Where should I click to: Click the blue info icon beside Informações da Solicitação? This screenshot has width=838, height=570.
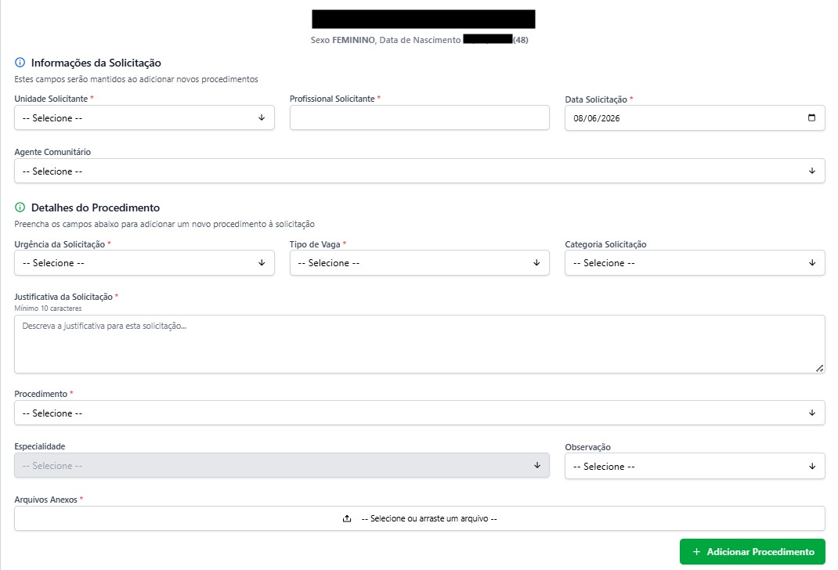pyautogui.click(x=20, y=63)
